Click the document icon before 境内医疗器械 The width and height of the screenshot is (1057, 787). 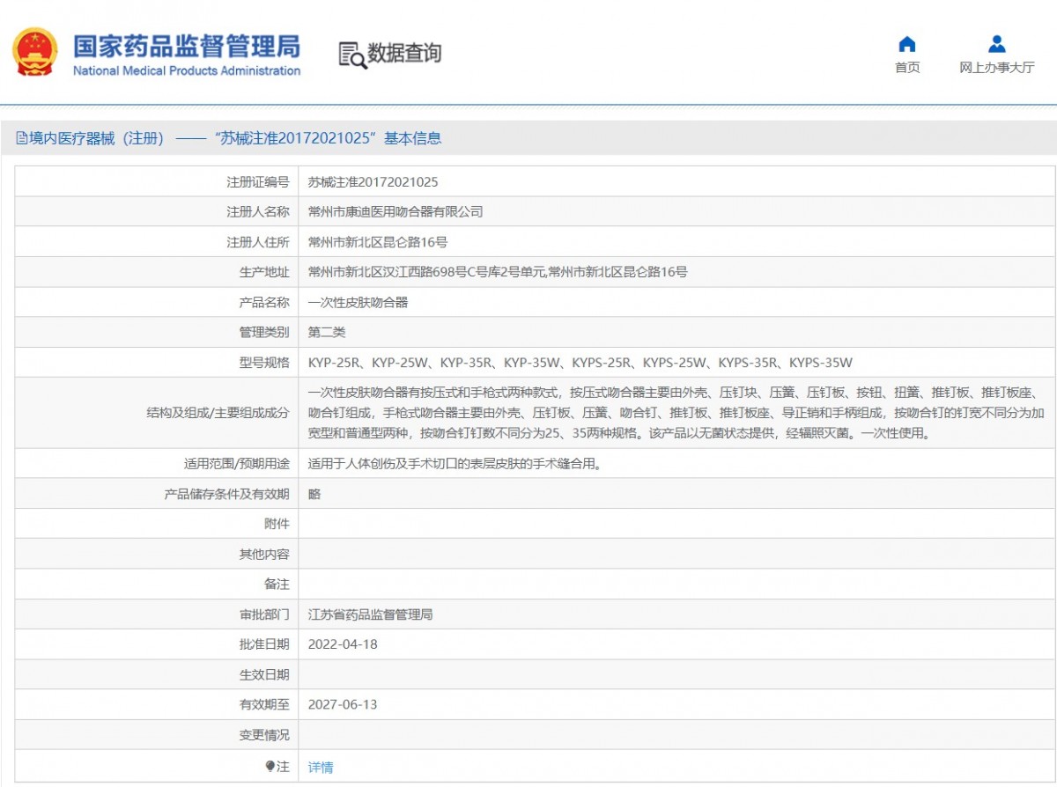[x=21, y=138]
